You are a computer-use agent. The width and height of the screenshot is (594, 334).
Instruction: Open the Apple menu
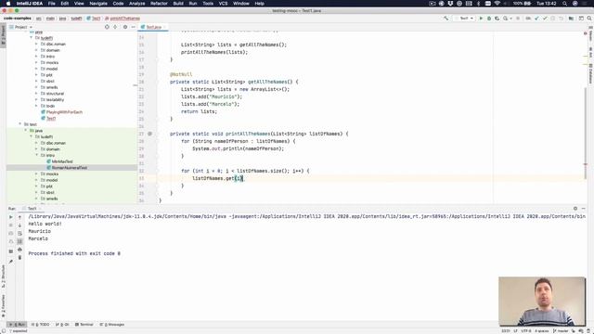click(x=8, y=4)
